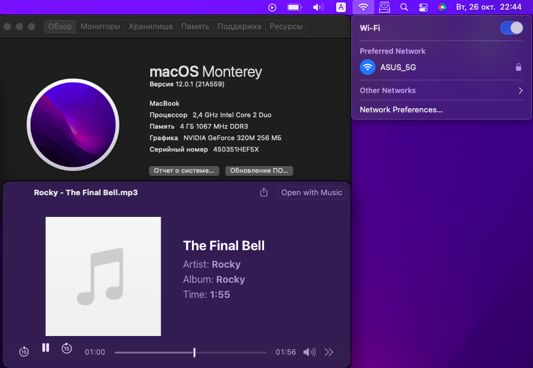The image size is (533, 368).
Task: Click the battery status icon
Action: (294, 7)
